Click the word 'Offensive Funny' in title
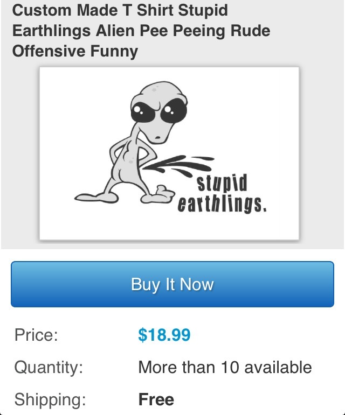Screen dimensions: 345x415 point(75,51)
